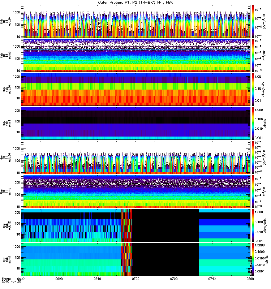Click the color bar of thb fbk scm1 panel
The width and height of the screenshot is (271, 289).
[x=253, y=123]
